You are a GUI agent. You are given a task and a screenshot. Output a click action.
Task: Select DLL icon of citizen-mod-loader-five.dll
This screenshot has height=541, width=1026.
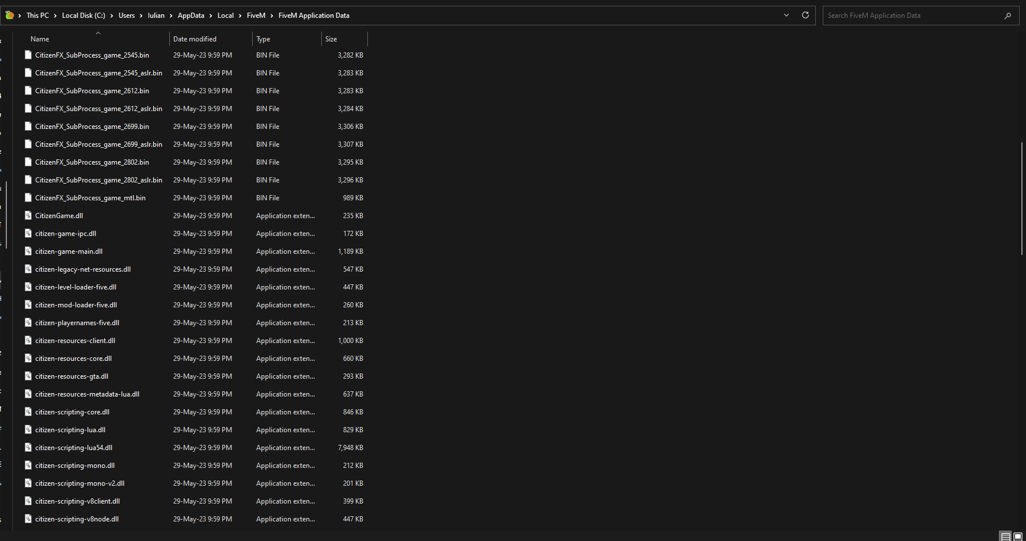pos(28,305)
